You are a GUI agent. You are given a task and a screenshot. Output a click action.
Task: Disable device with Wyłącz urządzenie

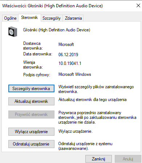[x=31, y=132]
